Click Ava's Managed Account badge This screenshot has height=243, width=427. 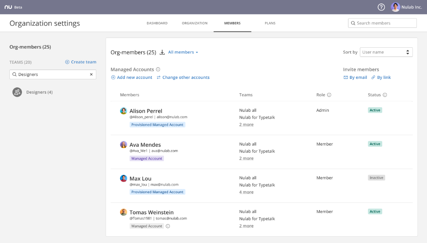click(147, 158)
